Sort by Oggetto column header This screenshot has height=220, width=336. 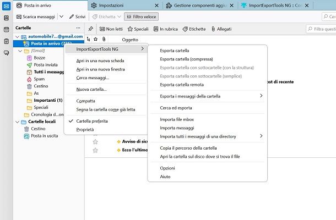(x=130, y=40)
